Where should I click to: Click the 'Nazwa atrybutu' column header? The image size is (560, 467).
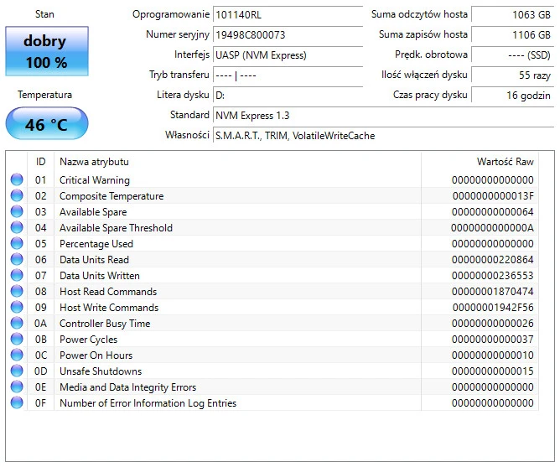click(94, 161)
